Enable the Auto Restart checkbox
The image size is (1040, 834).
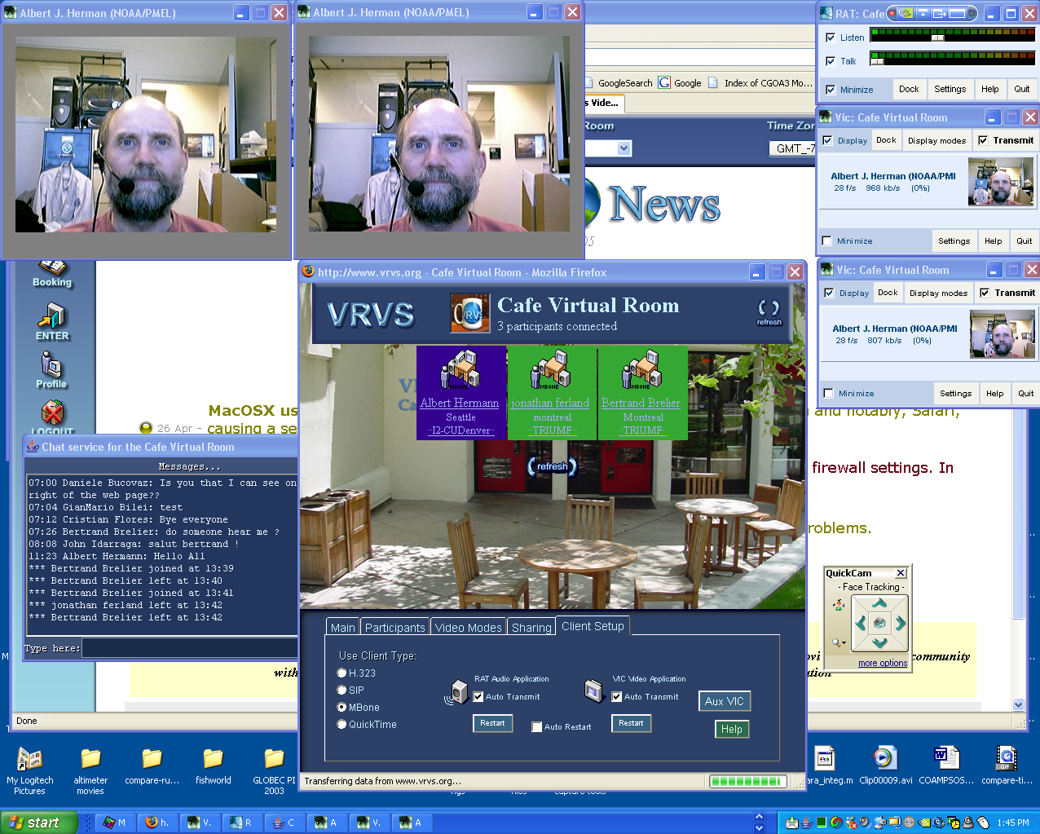pos(537,727)
